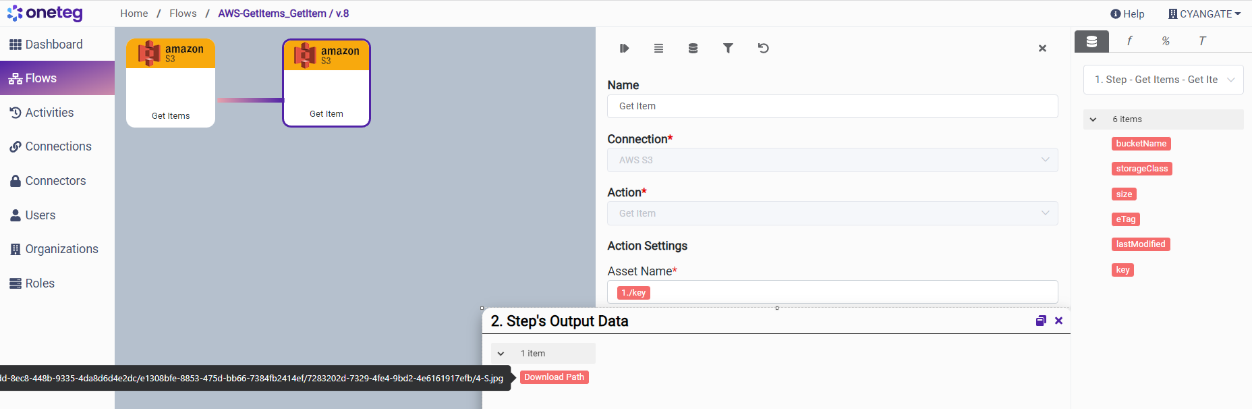Open the list lines icon in step toolbar

[658, 48]
